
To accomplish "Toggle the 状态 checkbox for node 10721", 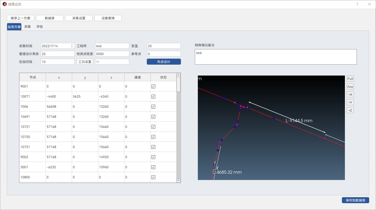I will tap(153, 127).
